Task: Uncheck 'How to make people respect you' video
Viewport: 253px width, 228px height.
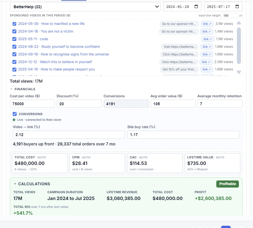Action: pos(14,69)
